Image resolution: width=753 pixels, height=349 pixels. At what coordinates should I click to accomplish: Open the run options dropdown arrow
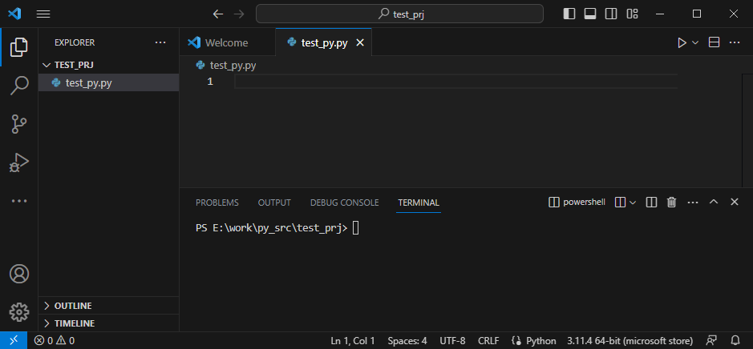(x=695, y=42)
